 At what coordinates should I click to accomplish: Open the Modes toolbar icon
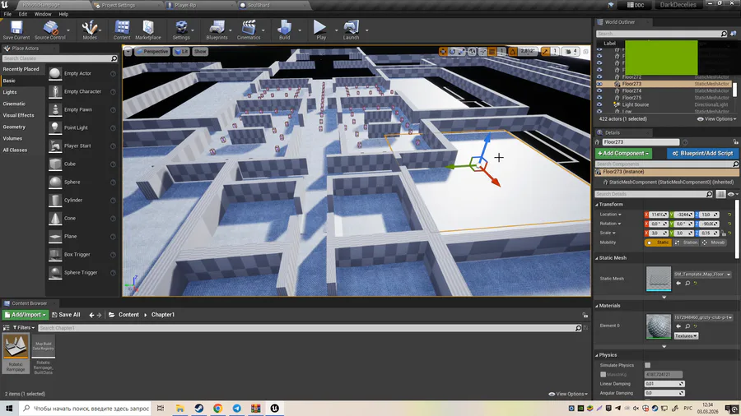(x=89, y=30)
